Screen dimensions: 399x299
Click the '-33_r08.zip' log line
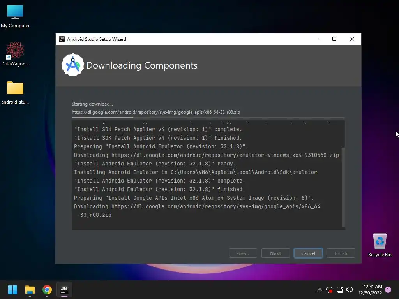click(94, 215)
